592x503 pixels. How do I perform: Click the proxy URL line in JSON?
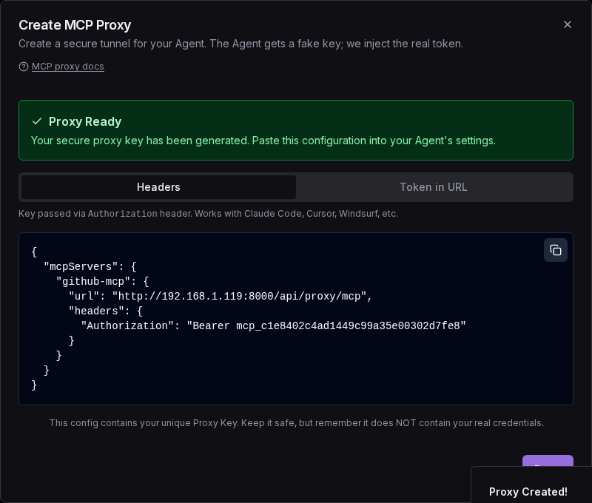(220, 296)
